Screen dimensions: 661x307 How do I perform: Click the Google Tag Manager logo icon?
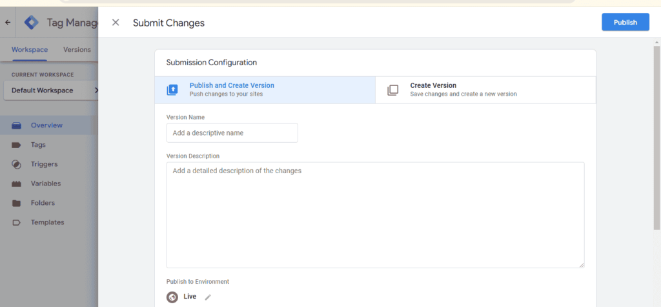31,23
